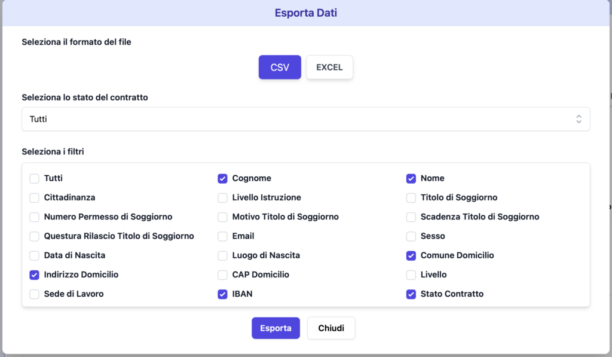
Task: Enable the Cittadinanza checkbox
Action: [34, 198]
